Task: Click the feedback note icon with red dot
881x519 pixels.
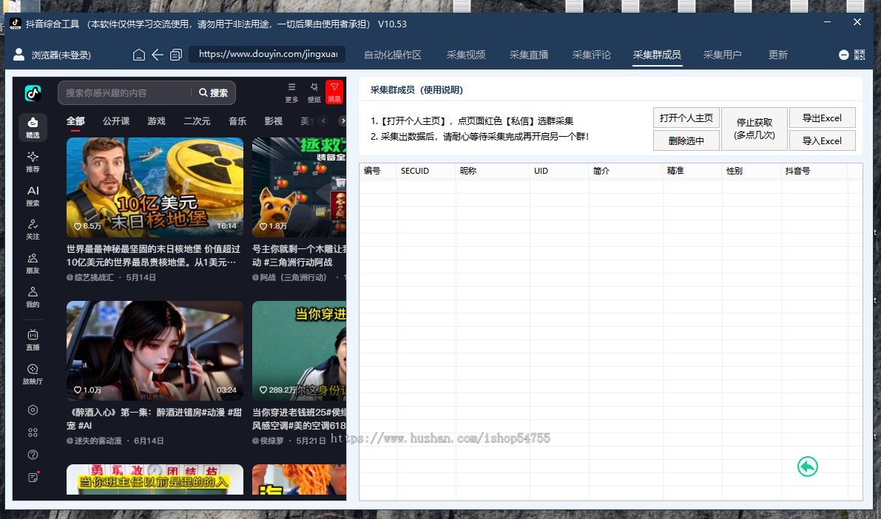Action: pos(33,478)
